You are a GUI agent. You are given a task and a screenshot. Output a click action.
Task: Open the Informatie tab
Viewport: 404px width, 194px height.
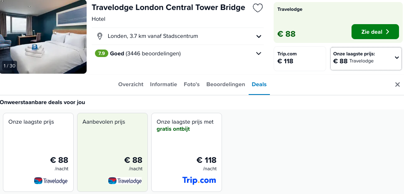tap(164, 84)
